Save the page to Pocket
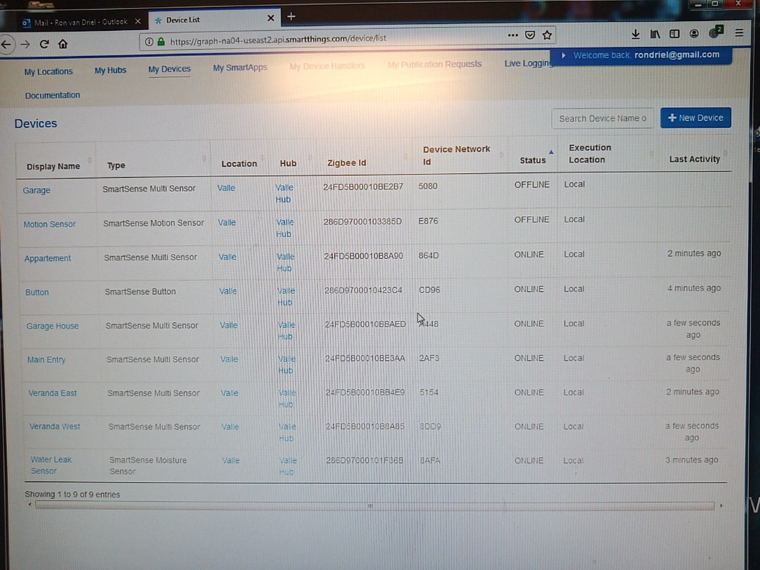This screenshot has height=570, width=760. [530, 35]
